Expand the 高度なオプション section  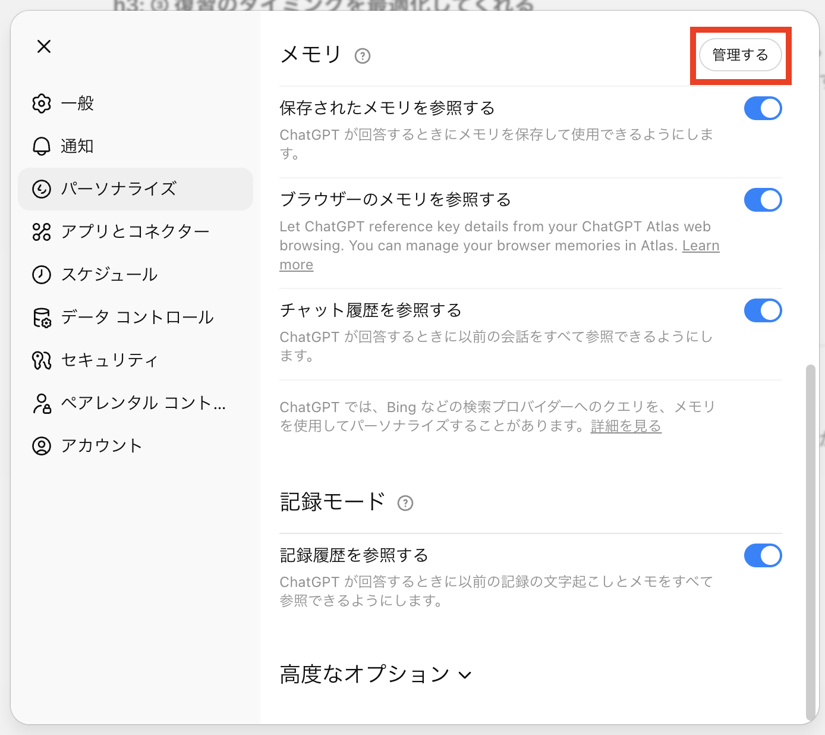(376, 674)
